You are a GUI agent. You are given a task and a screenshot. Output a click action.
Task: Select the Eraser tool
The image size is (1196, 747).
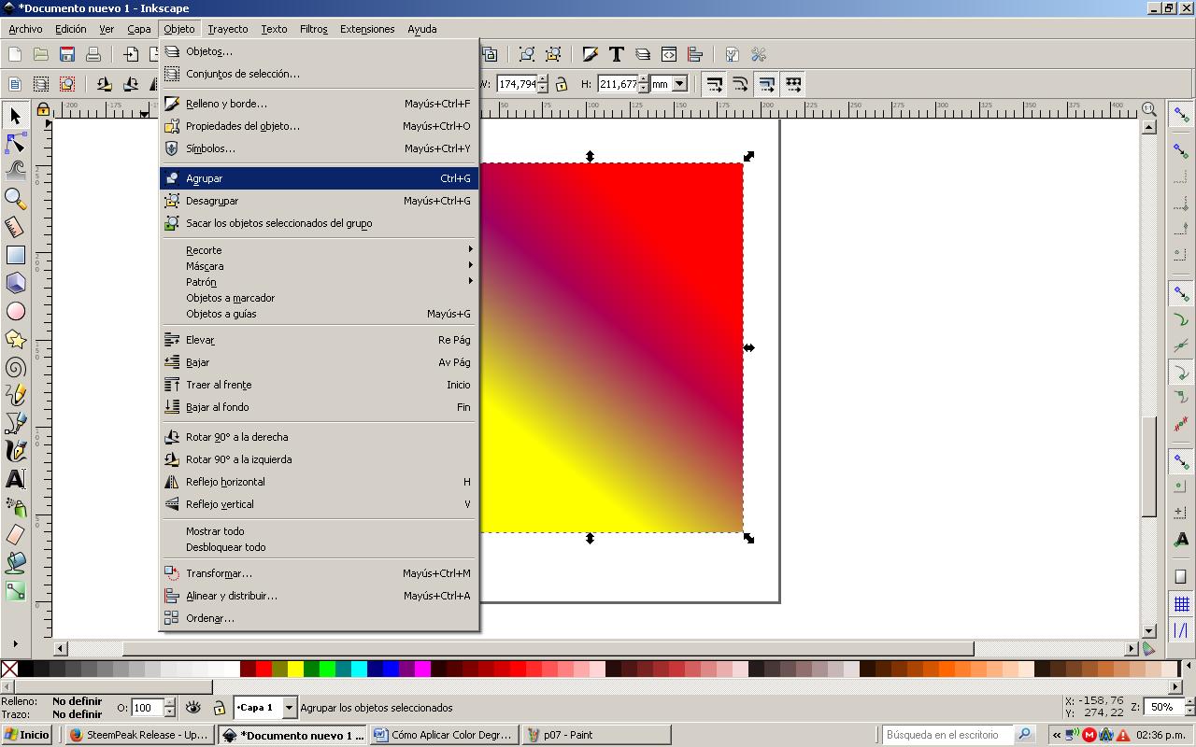pos(15,535)
